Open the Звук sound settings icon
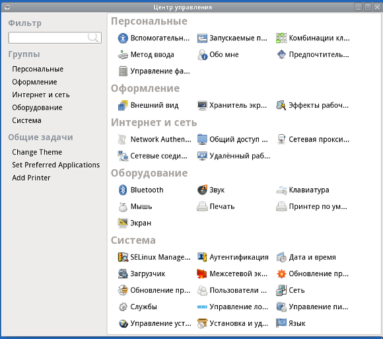The image size is (383, 339). click(202, 190)
